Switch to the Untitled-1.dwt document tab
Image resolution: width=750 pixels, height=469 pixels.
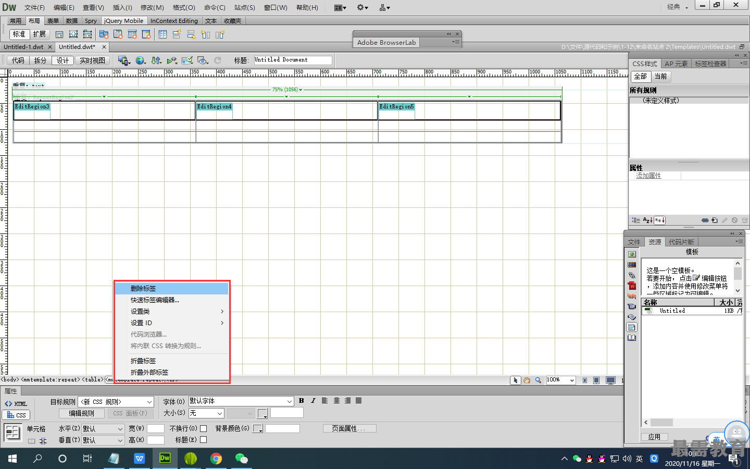click(x=23, y=47)
